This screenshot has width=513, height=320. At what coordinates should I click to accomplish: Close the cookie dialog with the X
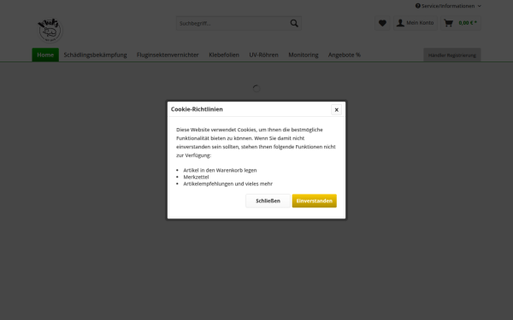336,110
